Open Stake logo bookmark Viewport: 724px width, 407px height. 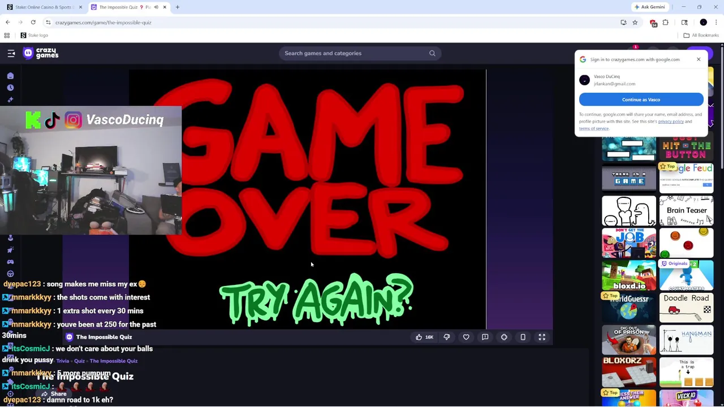click(34, 35)
